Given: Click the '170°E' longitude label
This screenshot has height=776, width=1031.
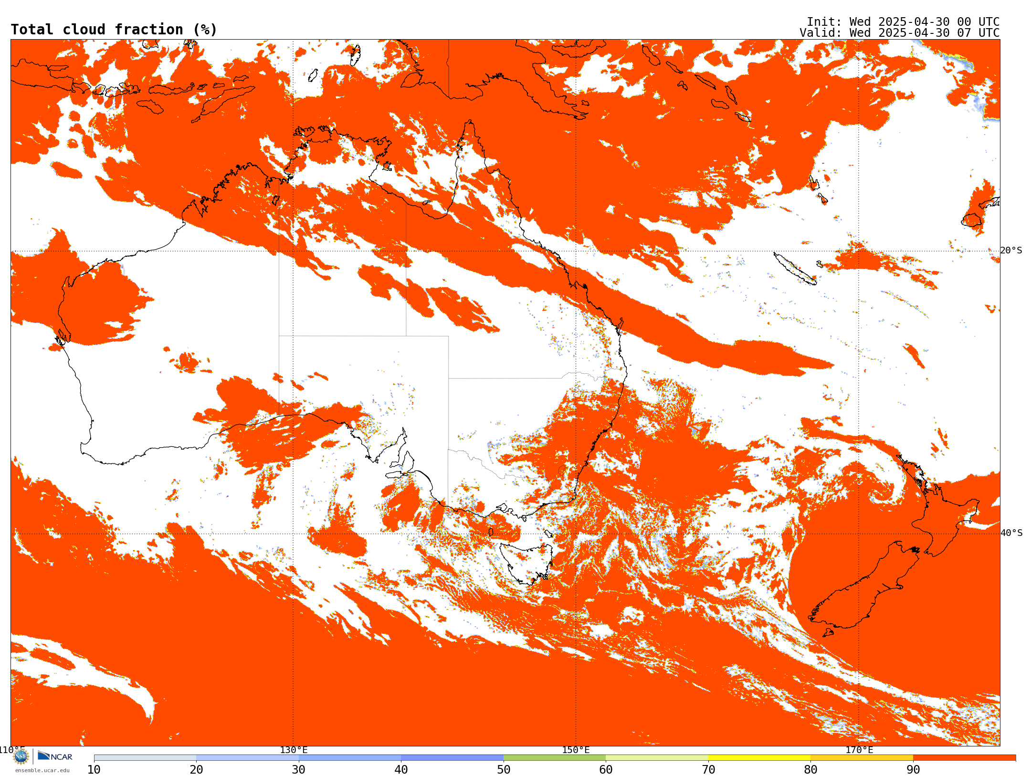Looking at the screenshot, I should point(859,750).
